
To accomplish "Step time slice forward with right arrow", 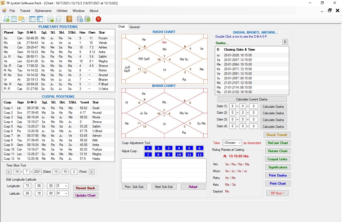I will pyautogui.click(x=92, y=172).
